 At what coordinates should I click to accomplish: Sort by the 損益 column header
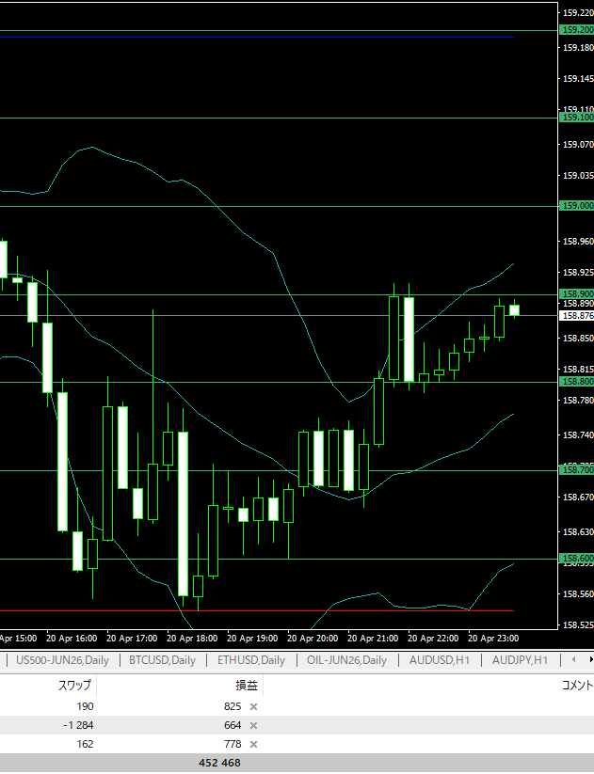coord(246,686)
